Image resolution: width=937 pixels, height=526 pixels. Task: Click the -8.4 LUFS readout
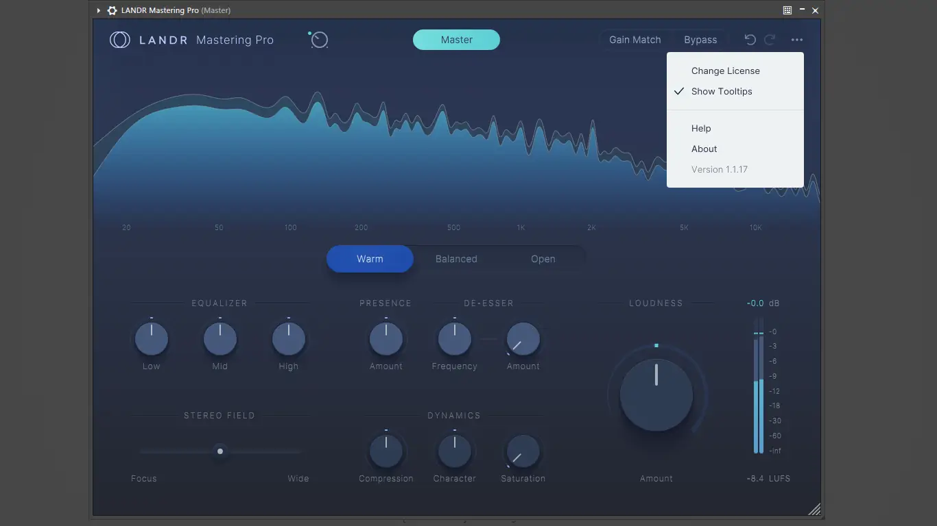pyautogui.click(x=768, y=479)
